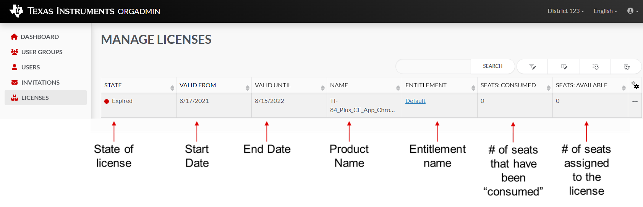
Task: Click the refresh data icon
Action: click(x=627, y=67)
